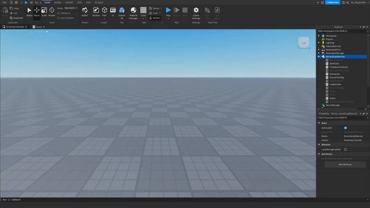Viewport: 370px width, 208px height.
Task: Click the Filter workspace search field
Action: click(342, 31)
